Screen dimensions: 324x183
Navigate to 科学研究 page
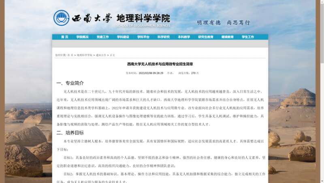[163, 37]
